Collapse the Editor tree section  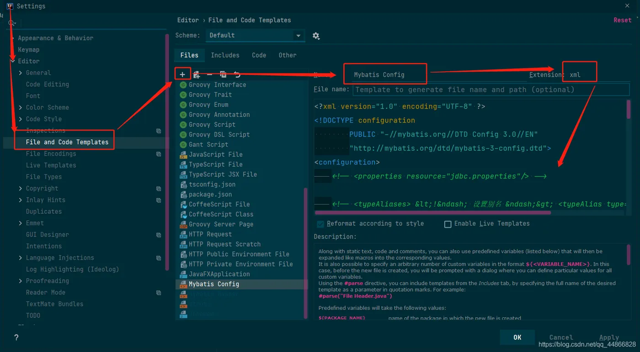click(13, 61)
